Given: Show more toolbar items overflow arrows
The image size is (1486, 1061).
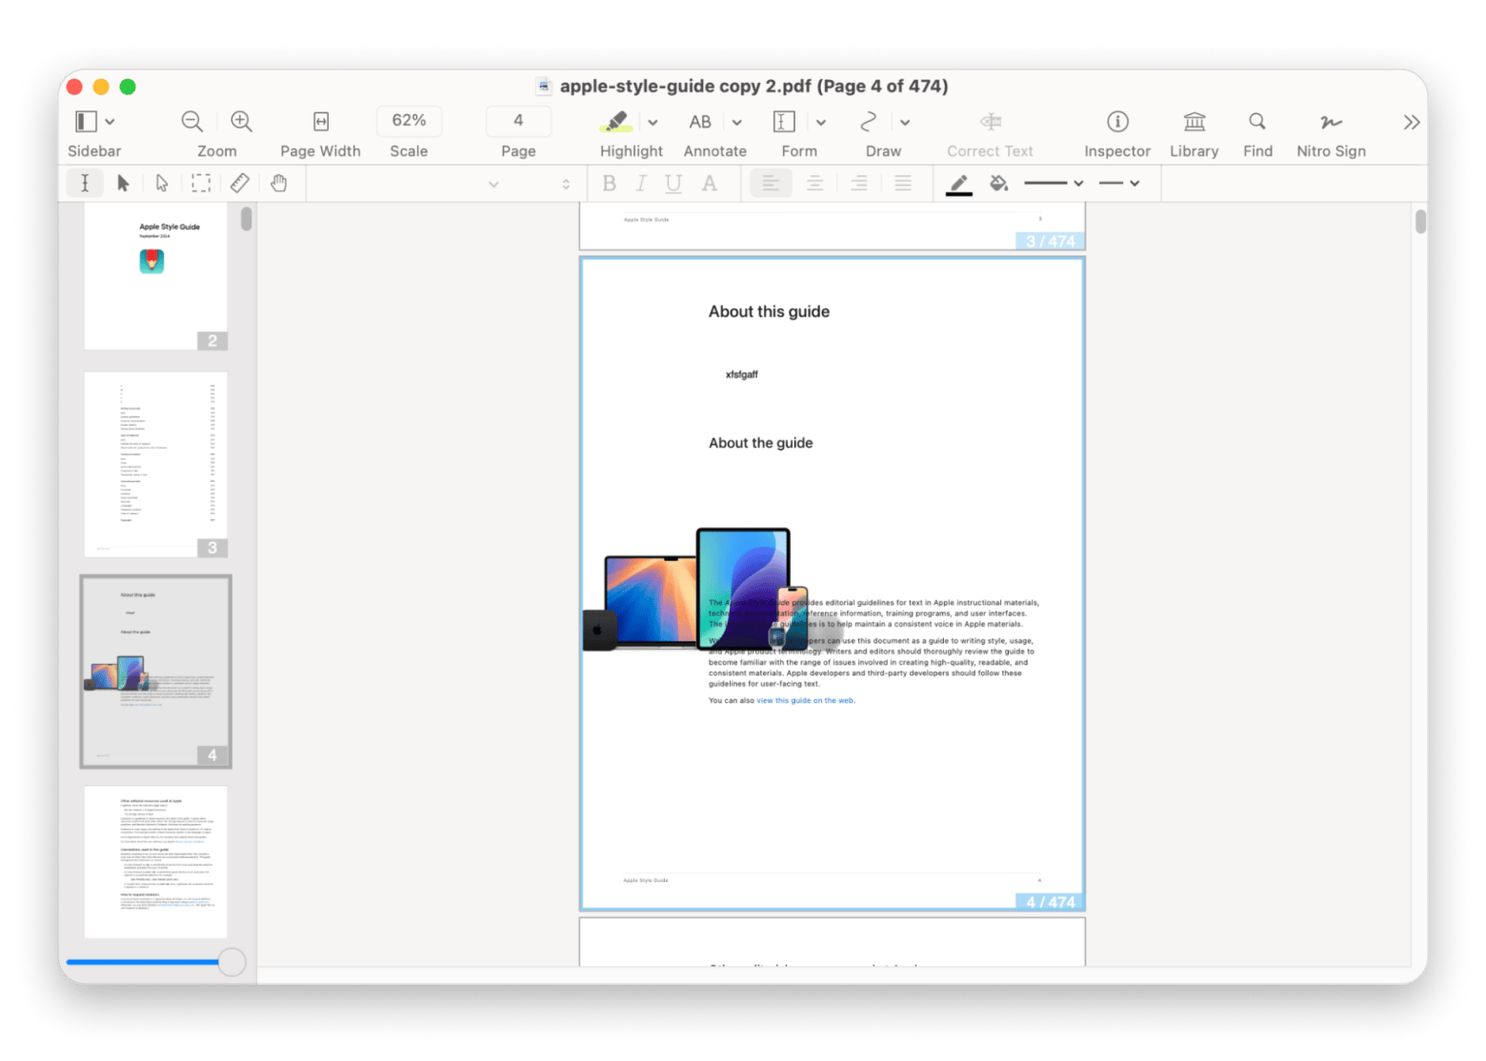Looking at the screenshot, I should tap(1412, 122).
